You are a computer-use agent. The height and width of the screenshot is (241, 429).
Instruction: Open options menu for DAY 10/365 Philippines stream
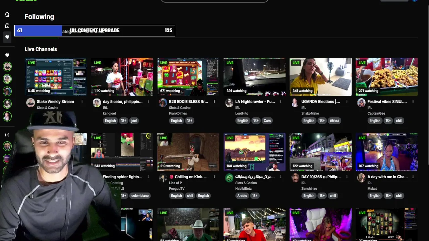click(x=347, y=177)
